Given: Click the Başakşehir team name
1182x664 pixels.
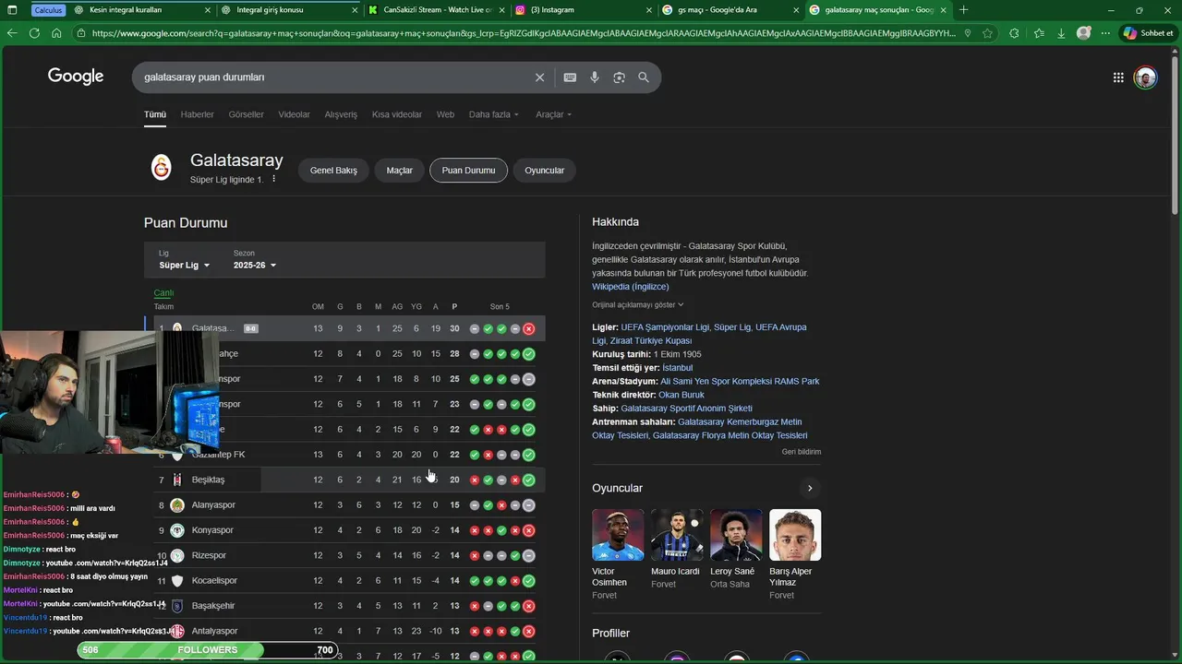Looking at the screenshot, I should tap(213, 606).
